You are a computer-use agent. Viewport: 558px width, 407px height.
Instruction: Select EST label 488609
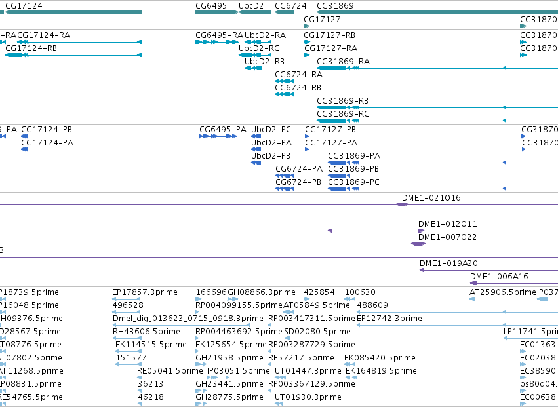[x=372, y=305]
